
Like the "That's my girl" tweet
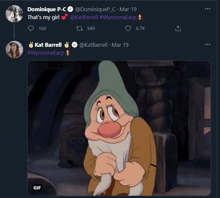[129, 28]
